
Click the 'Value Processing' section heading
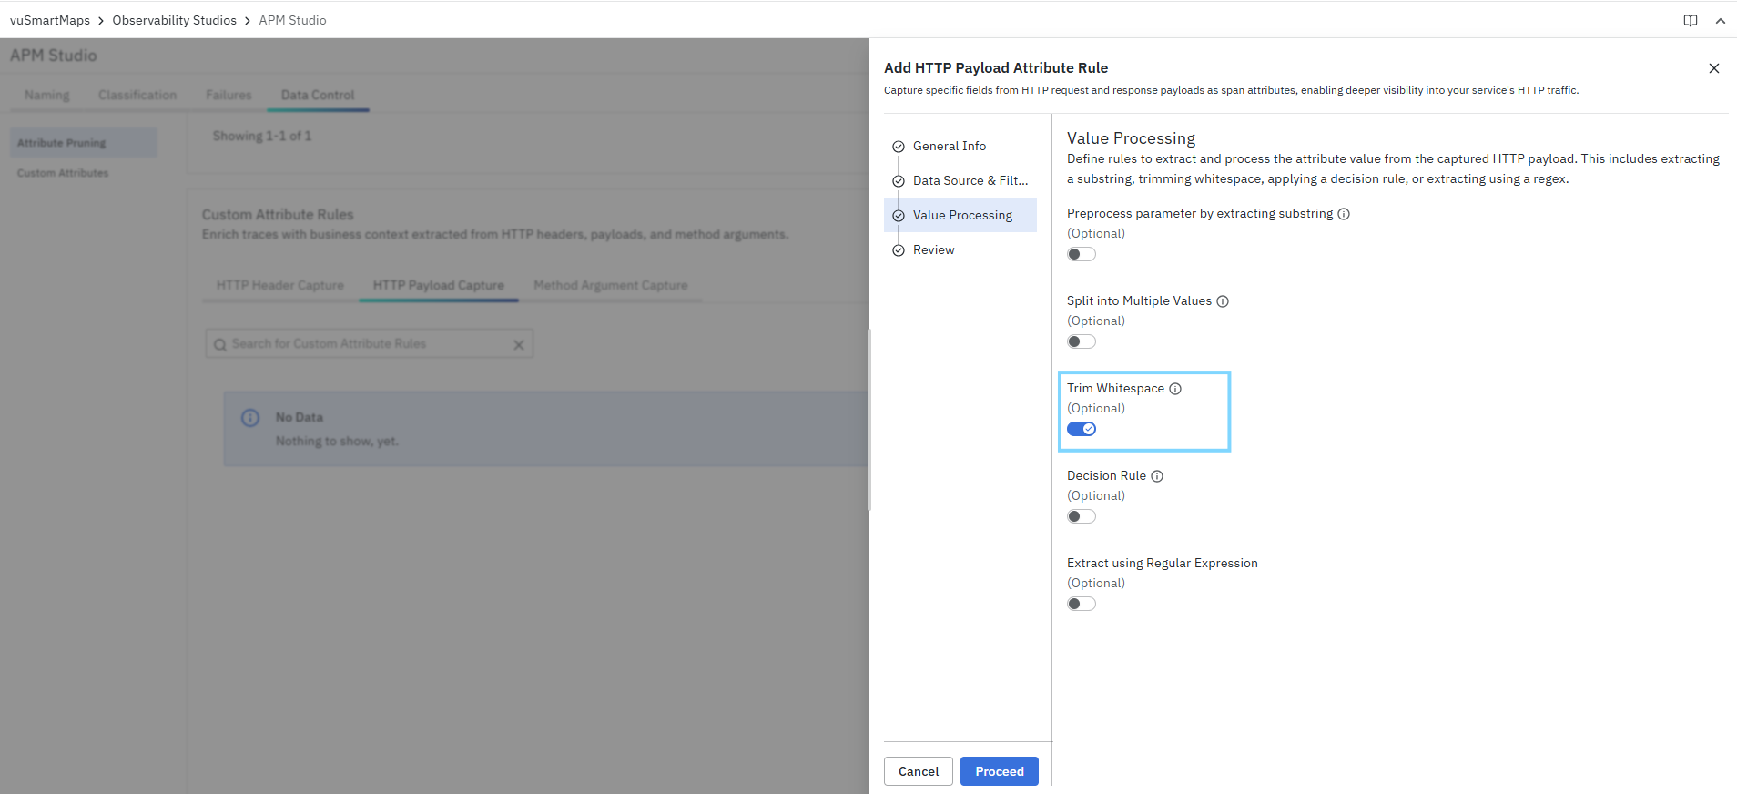1132,138
